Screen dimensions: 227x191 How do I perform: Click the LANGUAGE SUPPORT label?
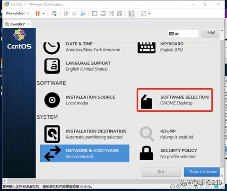click(88, 63)
